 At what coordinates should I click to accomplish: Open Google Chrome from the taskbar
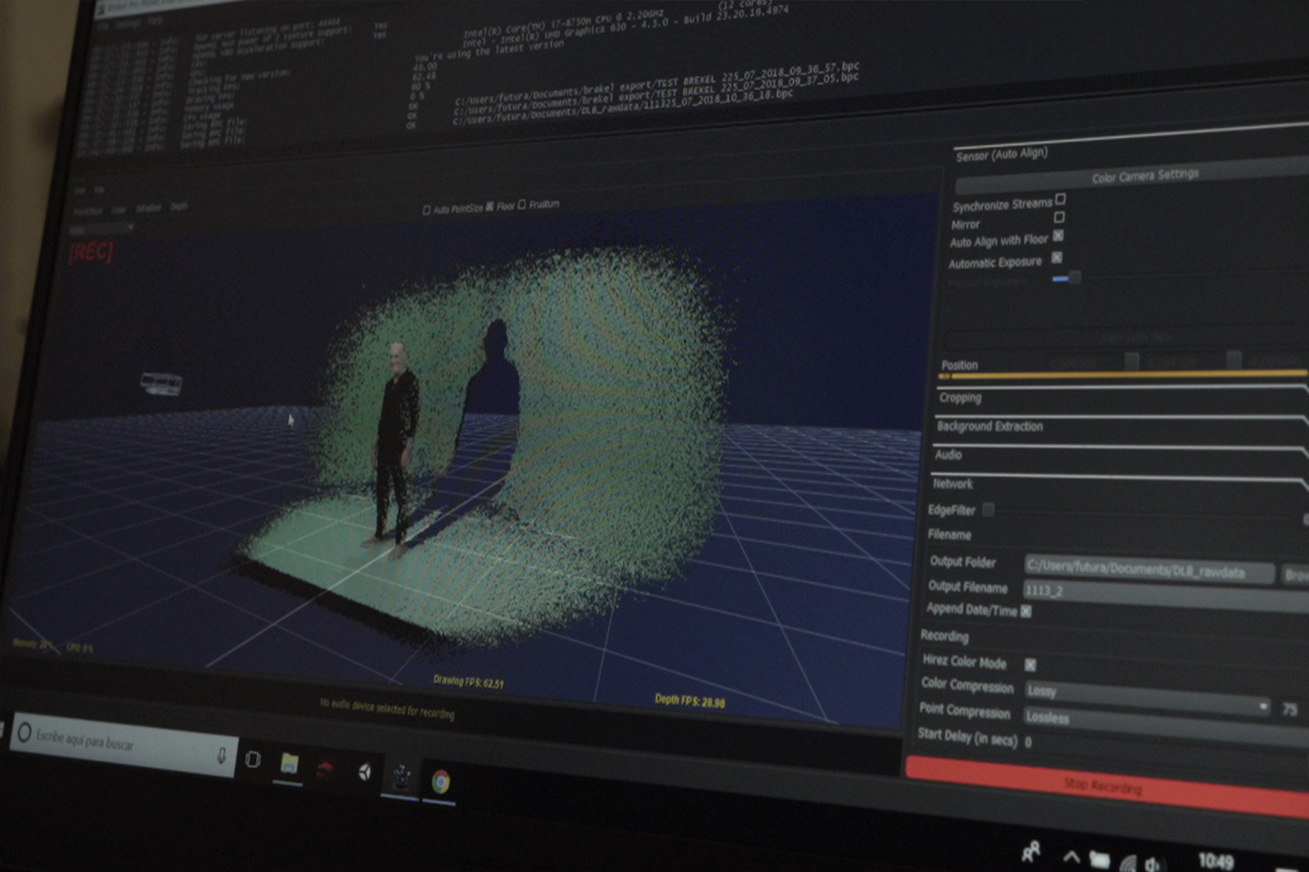pyautogui.click(x=440, y=782)
